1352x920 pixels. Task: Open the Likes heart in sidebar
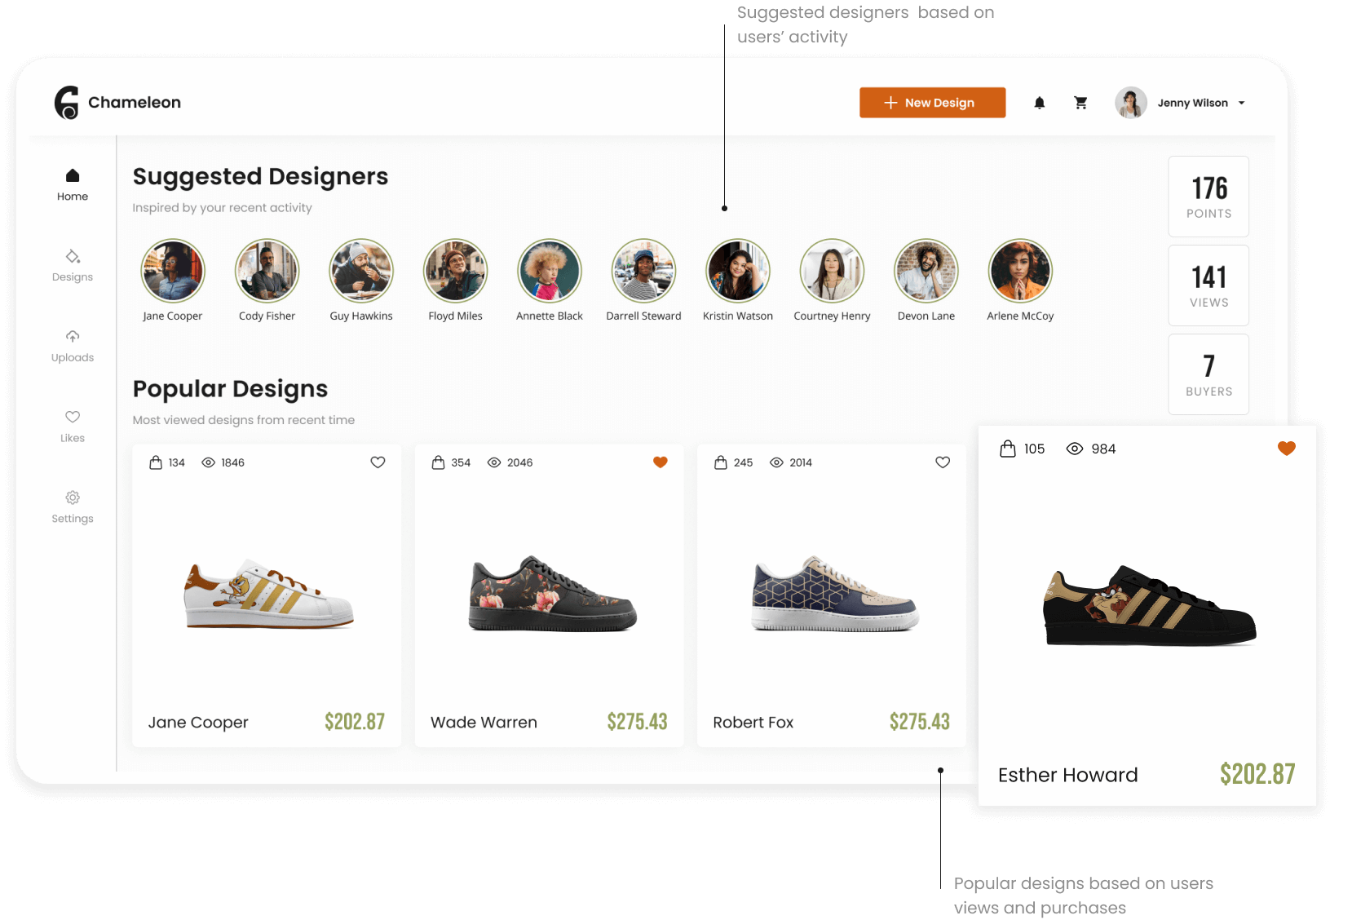click(x=73, y=417)
